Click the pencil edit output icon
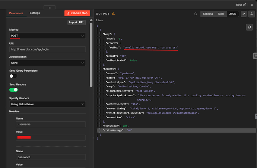This screenshot has height=168, width=257. (244, 14)
